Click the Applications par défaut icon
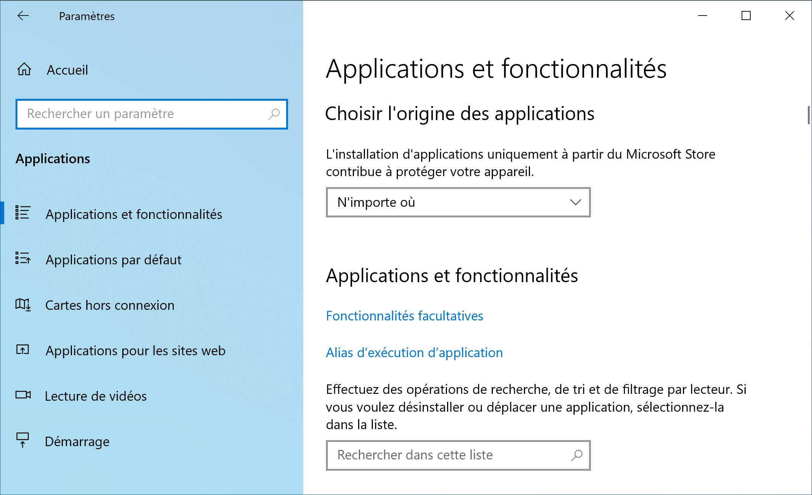Viewport: 812px width, 495px height. coord(23,258)
